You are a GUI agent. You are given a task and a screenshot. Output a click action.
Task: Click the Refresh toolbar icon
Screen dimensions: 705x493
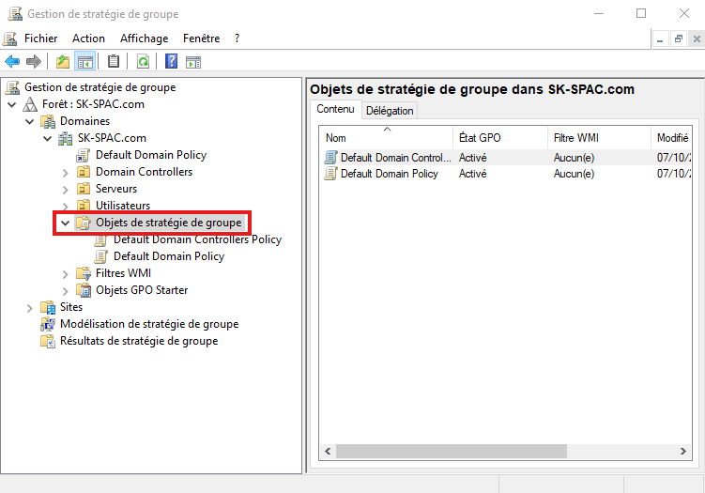(143, 62)
